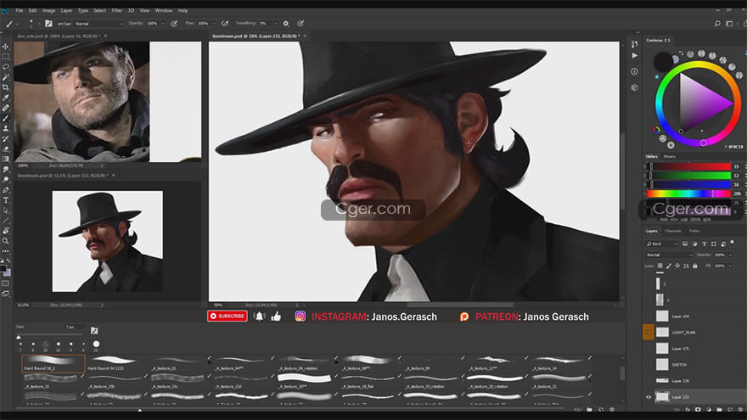Select the Gradient tool
The height and width of the screenshot is (420, 747).
coord(6,159)
